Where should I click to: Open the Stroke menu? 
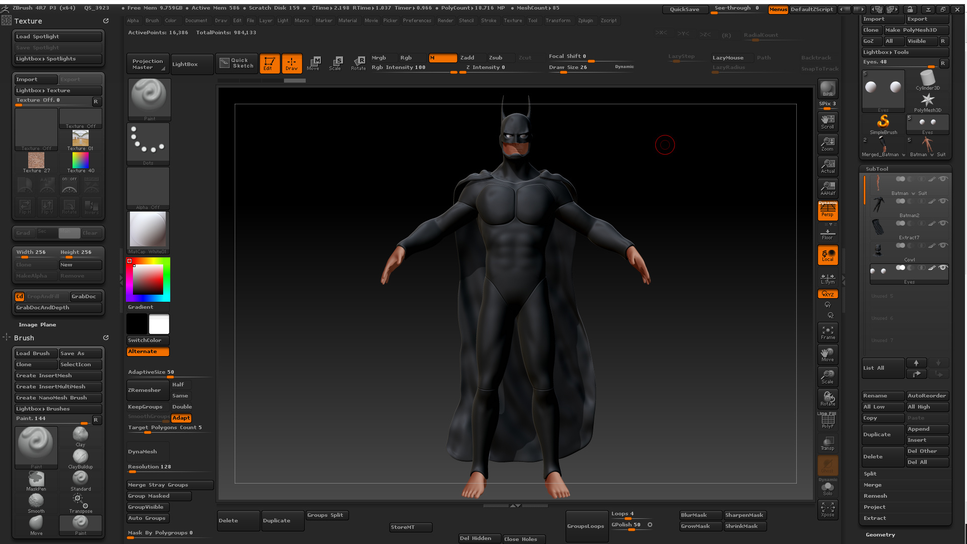(x=489, y=21)
